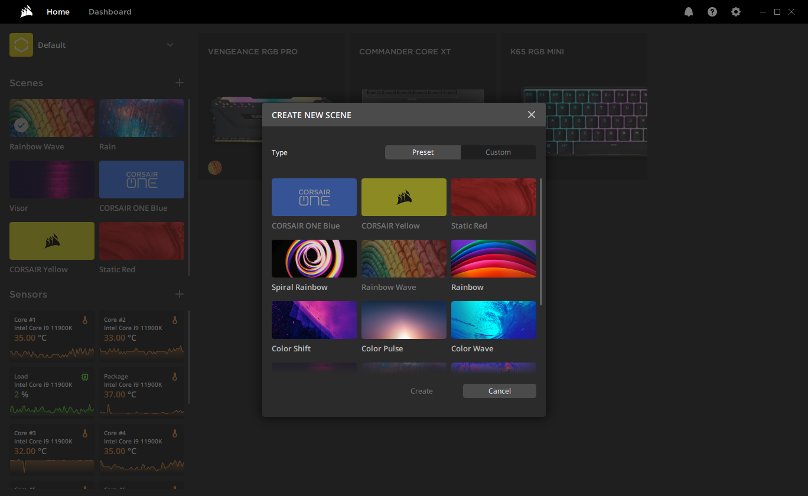Click the Corsair sails logo in the title bar
This screenshot has width=808, height=496.
point(26,12)
